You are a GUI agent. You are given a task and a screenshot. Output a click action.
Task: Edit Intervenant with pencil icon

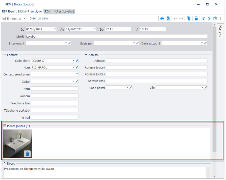coord(70,43)
